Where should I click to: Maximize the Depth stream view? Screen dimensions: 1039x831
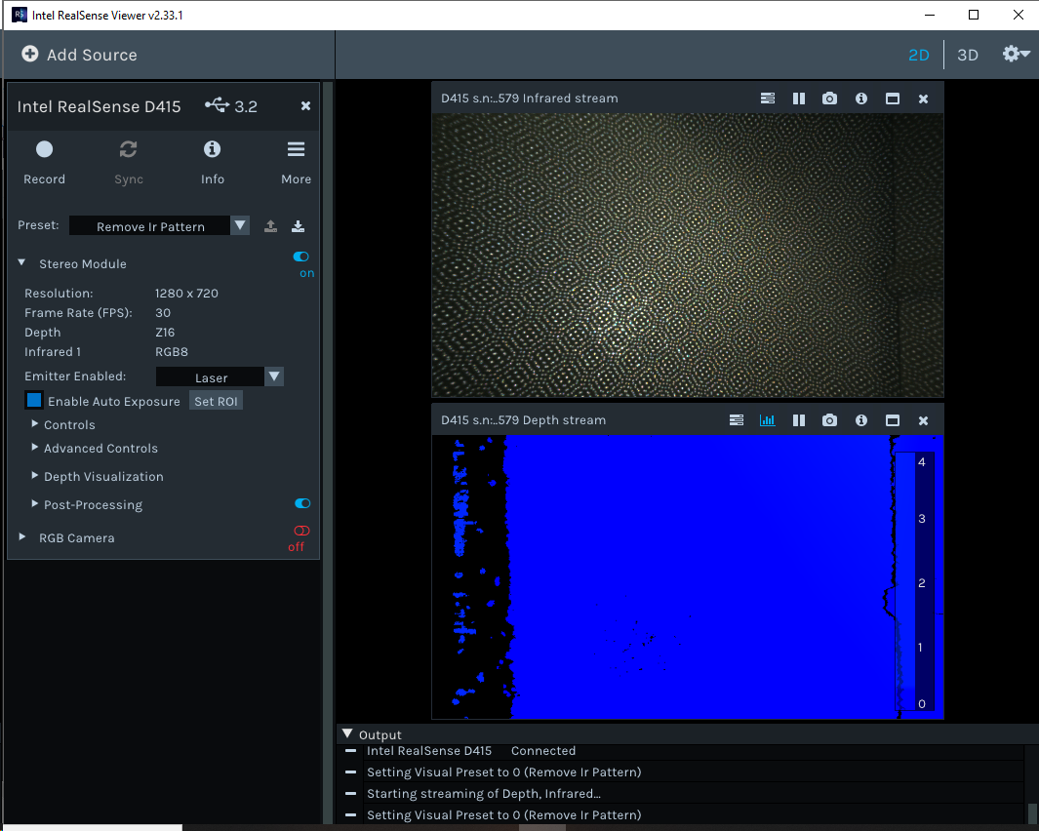click(x=893, y=420)
